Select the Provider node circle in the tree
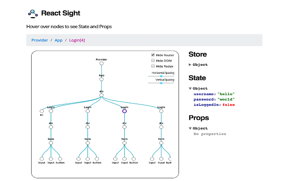Image resolution: width=290 pixels, height=181 pixels. [x=101, y=64]
